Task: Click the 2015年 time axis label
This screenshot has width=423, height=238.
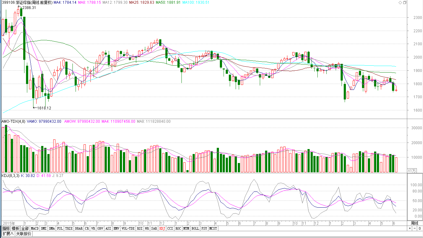Action: click(9, 223)
